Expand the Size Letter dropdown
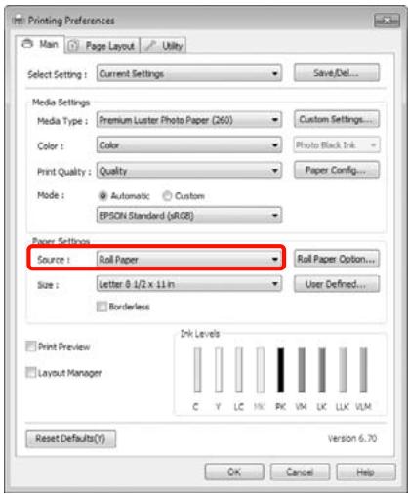The width and height of the screenshot is (408, 494). (189, 284)
